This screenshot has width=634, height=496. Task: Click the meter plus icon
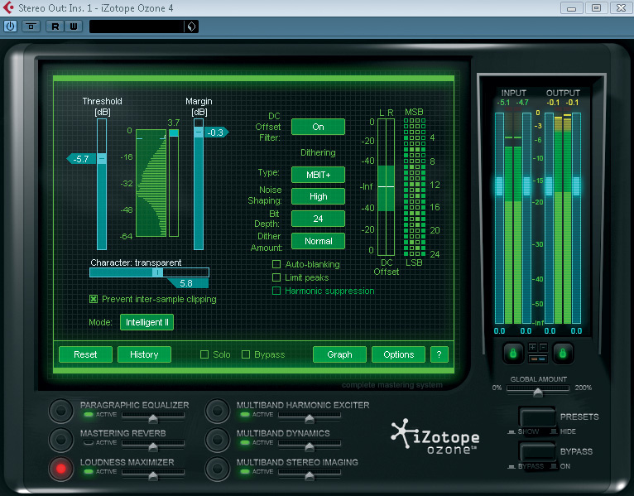click(532, 347)
